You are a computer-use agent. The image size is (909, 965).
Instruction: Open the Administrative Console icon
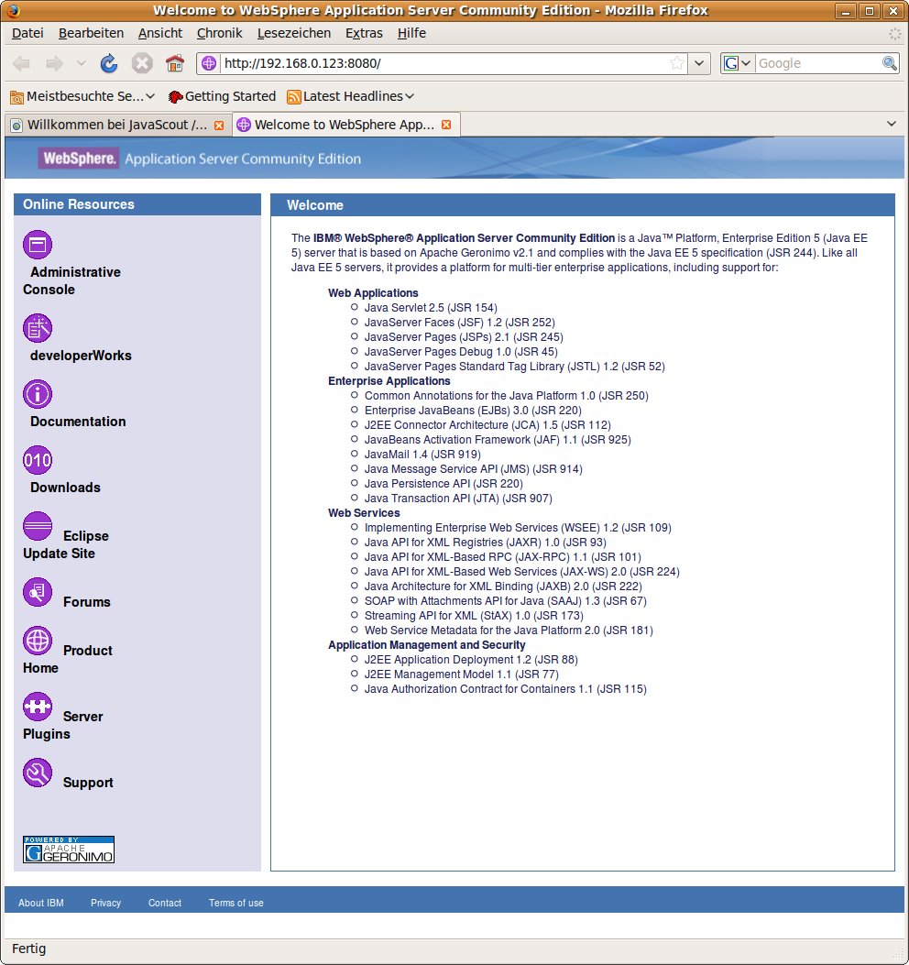[38, 245]
